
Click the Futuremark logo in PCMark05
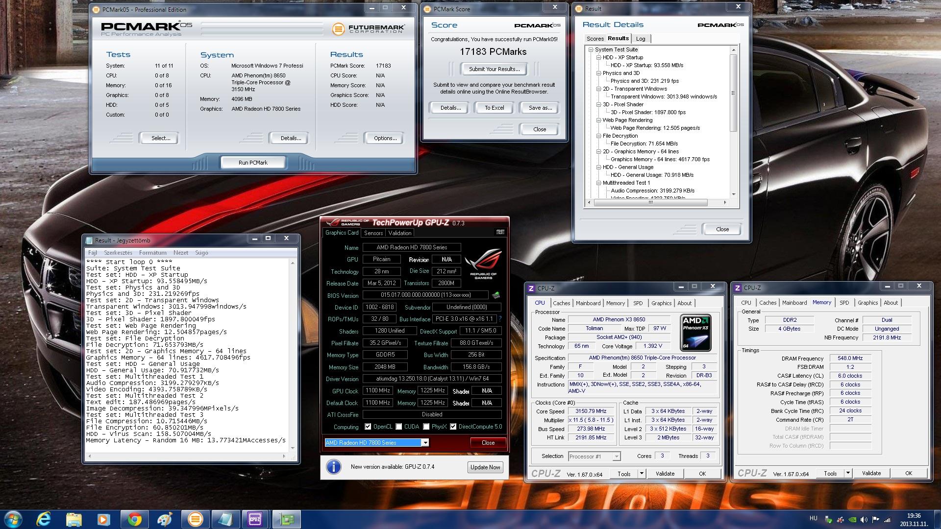point(368,29)
